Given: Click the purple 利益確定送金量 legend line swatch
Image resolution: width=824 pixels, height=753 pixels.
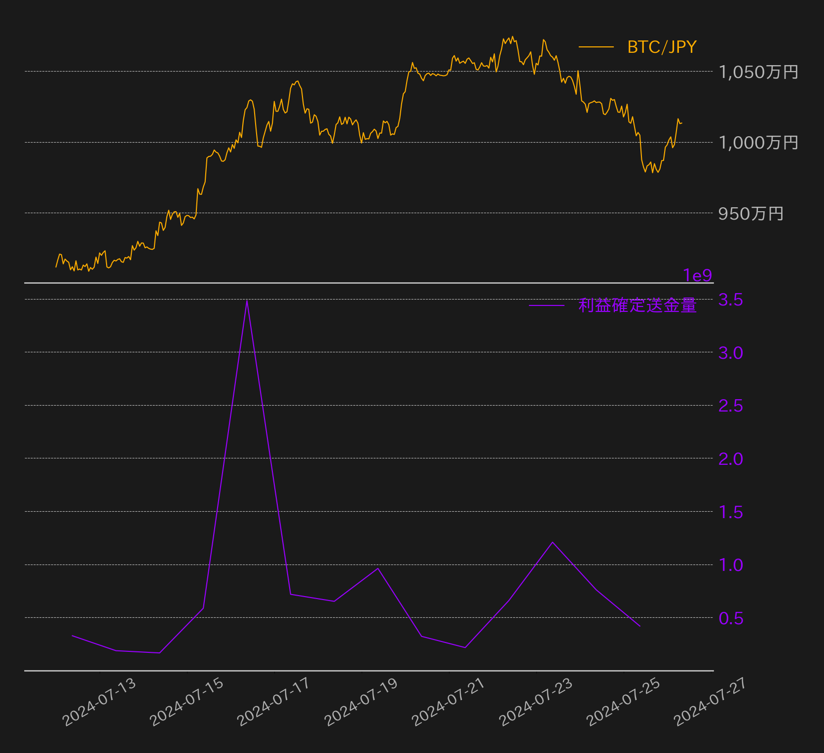Looking at the screenshot, I should click(x=547, y=305).
